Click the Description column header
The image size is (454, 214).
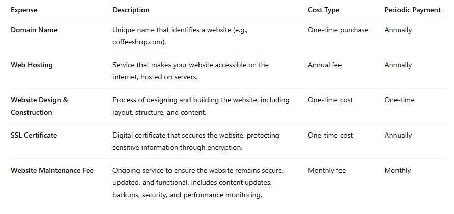coord(131,10)
